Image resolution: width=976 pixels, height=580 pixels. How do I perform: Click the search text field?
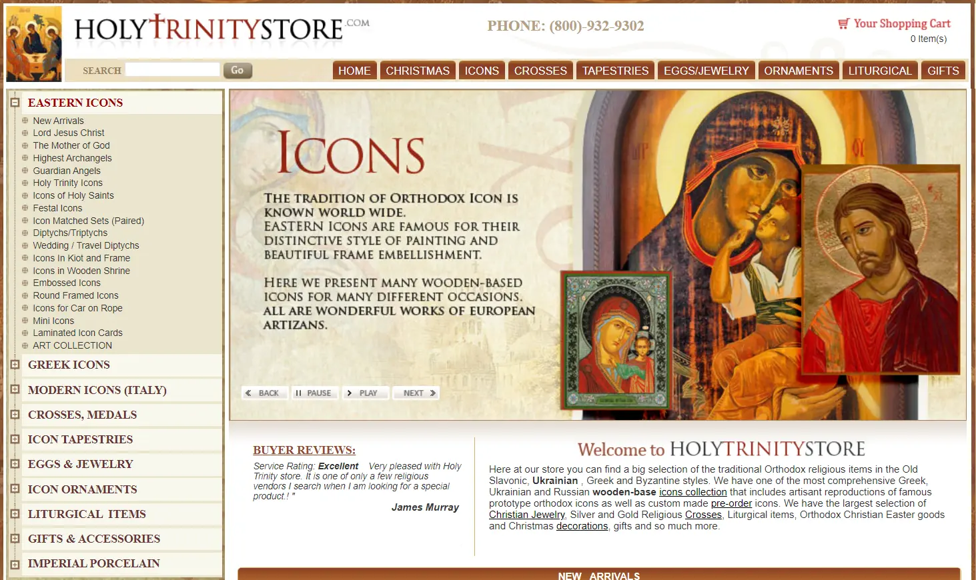pos(172,69)
